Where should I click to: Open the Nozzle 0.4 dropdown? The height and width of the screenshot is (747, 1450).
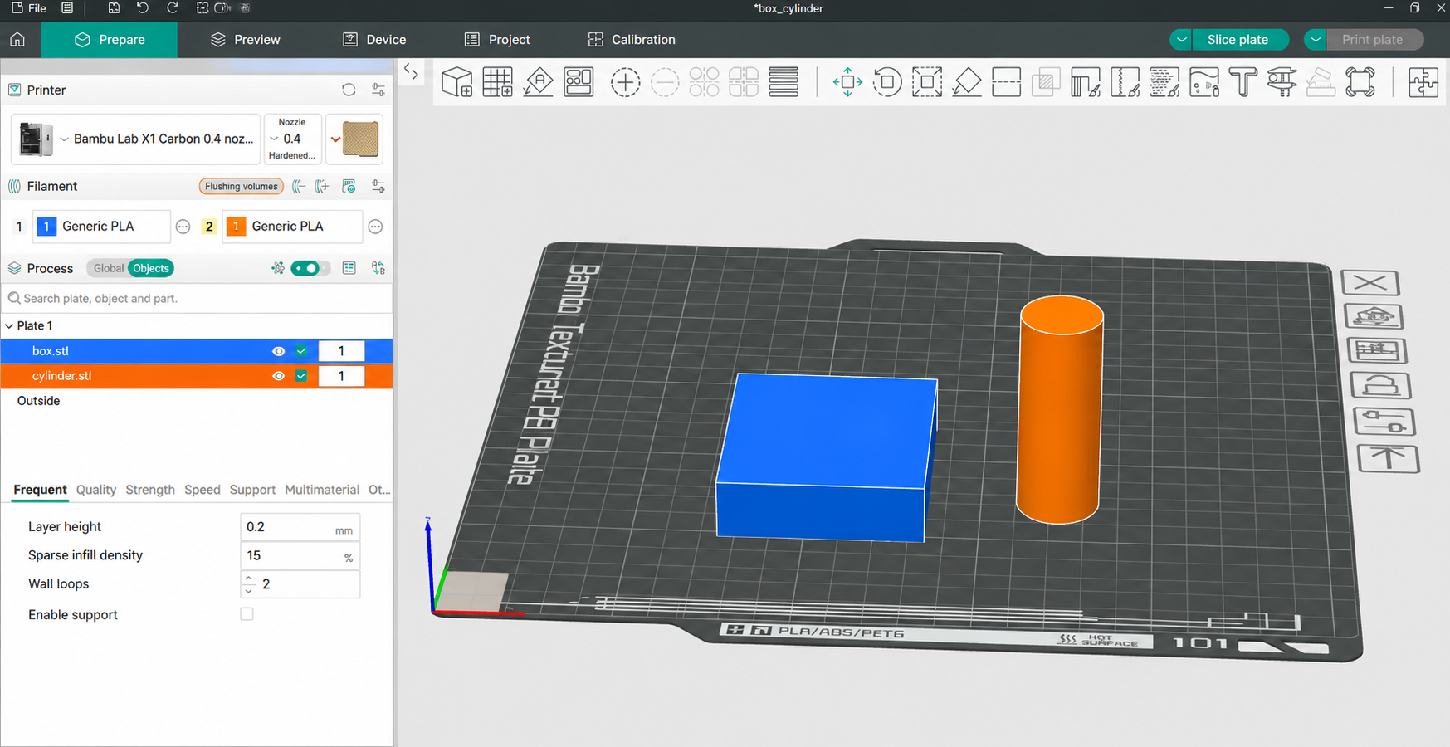coord(292,139)
